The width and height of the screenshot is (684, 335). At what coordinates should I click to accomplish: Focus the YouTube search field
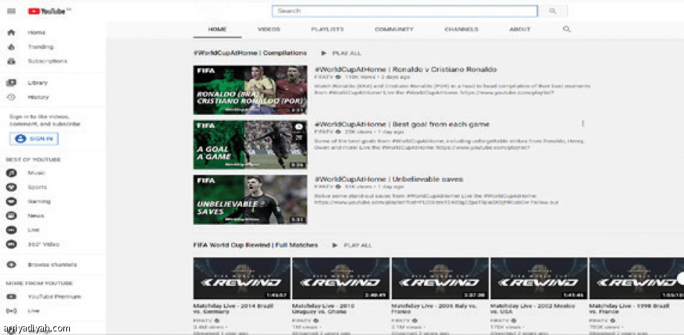pyautogui.click(x=405, y=12)
